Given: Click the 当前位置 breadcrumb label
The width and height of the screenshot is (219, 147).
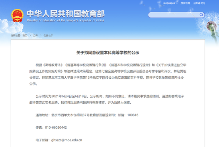Looking at the screenshot, I should click(16, 35).
